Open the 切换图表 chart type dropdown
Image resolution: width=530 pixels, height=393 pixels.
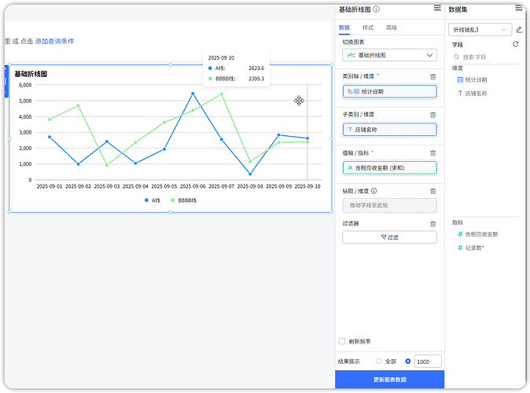click(389, 55)
